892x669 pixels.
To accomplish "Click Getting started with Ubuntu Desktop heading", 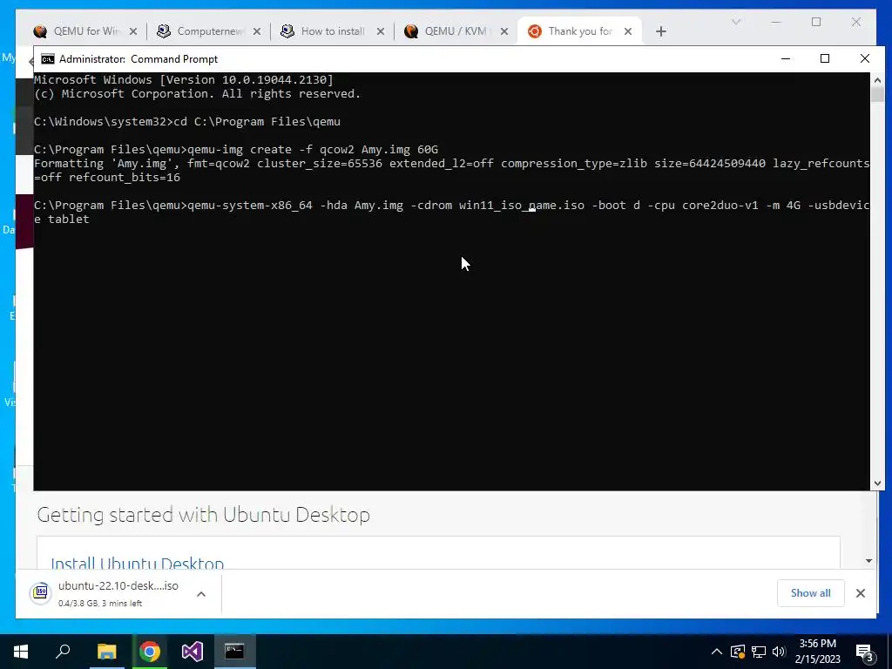I will (x=204, y=515).
